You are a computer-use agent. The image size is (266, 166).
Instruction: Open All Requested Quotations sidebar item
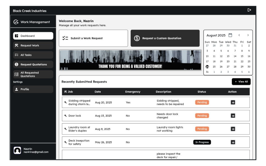tap(33, 74)
